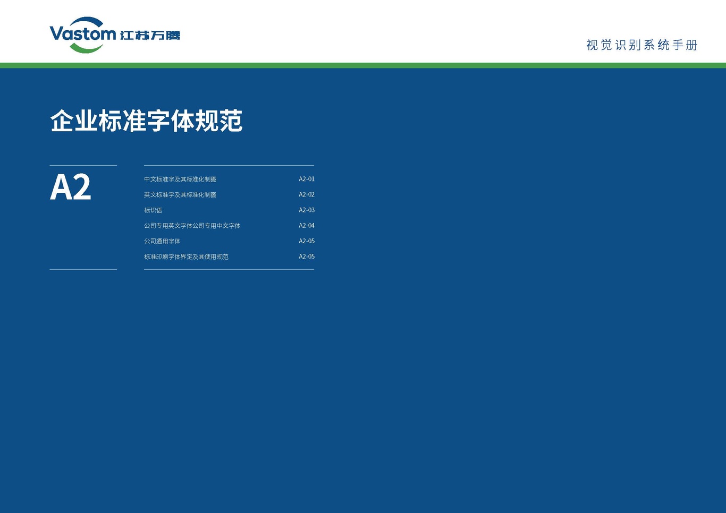Select the 英文标准字及其标准化制图 entry
726x513 pixels.
pos(180,195)
